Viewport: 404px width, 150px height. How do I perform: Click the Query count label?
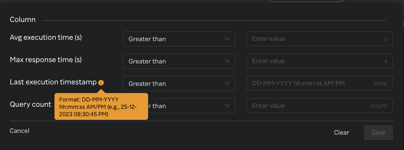tap(31, 104)
